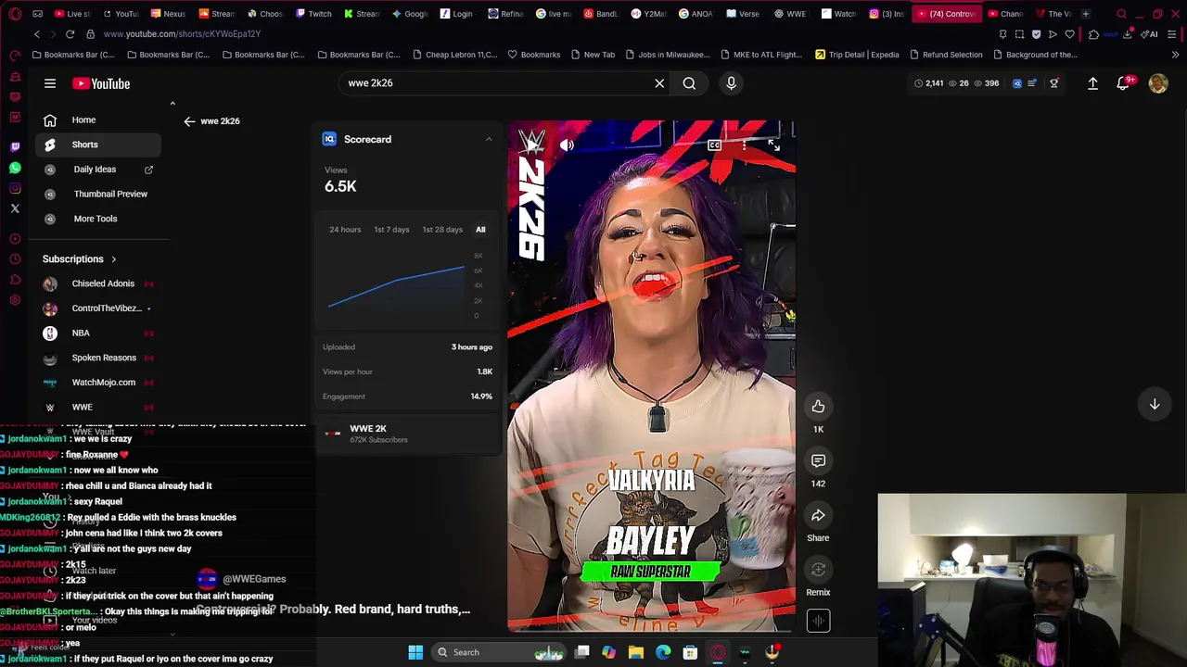Mute the short's audio via the speaker icon
The width and height of the screenshot is (1187, 667).
(x=567, y=145)
